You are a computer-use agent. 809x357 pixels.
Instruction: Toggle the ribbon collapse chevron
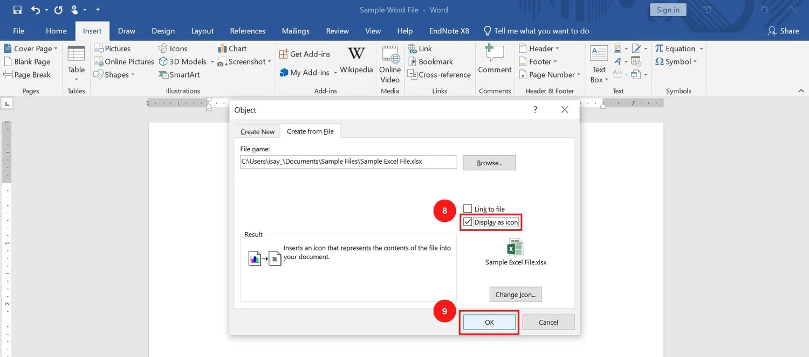click(801, 90)
